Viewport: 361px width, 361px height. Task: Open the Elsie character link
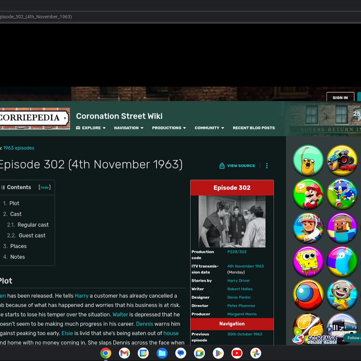[67, 333]
